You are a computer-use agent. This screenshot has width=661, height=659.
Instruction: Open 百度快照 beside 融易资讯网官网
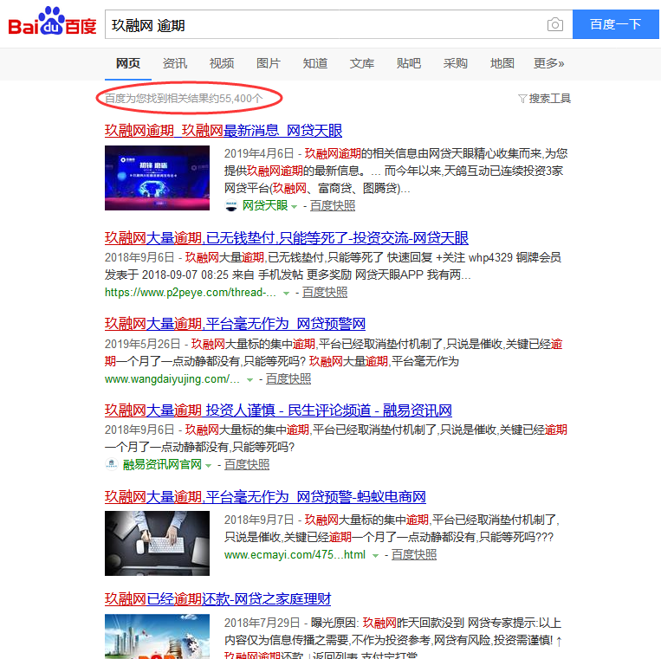[x=247, y=465]
